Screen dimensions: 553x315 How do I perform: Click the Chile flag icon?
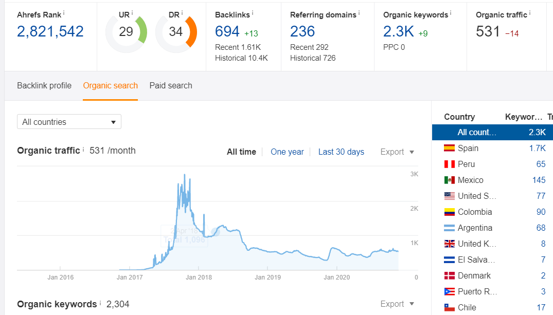[449, 308]
